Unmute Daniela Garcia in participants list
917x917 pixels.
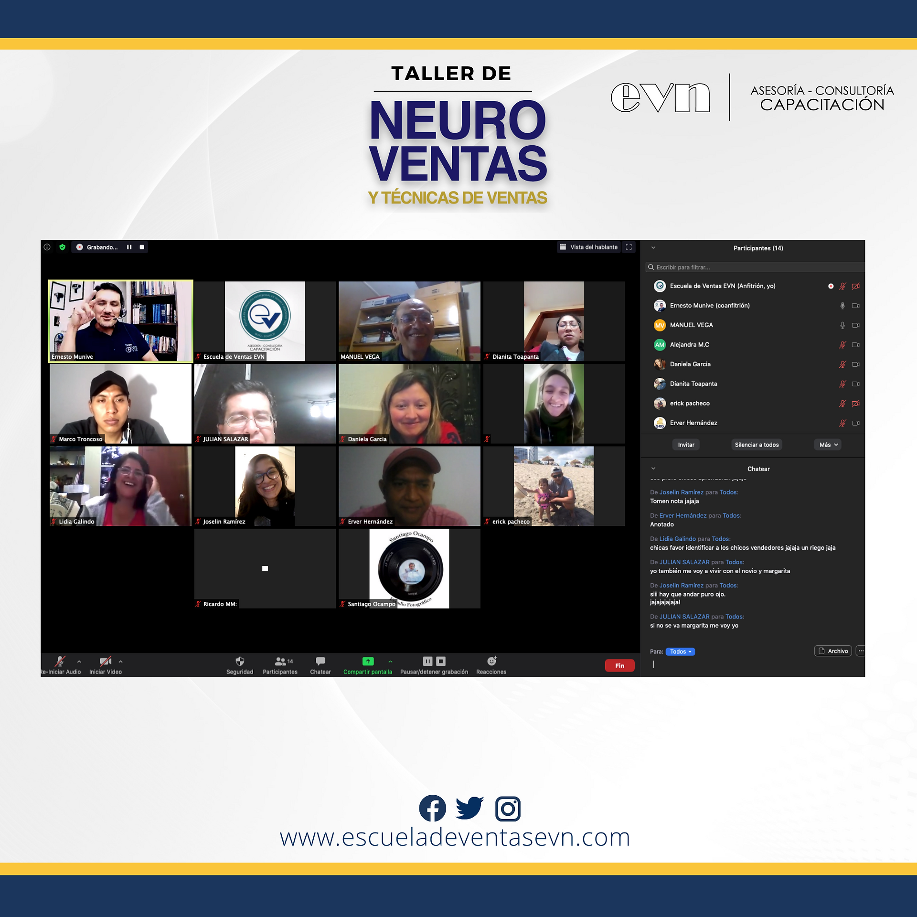click(842, 364)
